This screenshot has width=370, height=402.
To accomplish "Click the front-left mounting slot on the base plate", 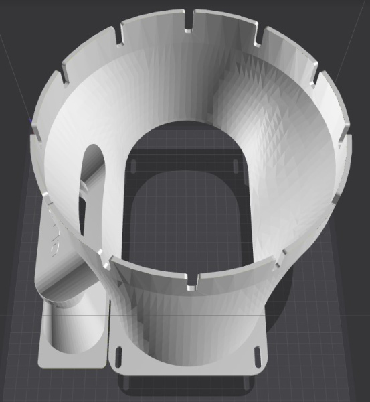I will [118, 356].
